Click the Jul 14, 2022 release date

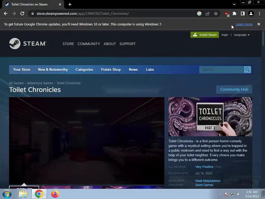204,173
